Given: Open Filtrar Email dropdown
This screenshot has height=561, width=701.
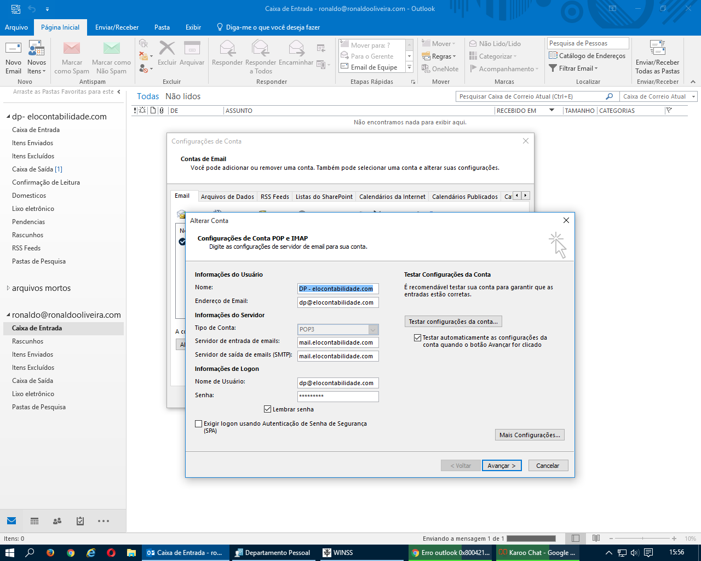Looking at the screenshot, I should pos(573,68).
